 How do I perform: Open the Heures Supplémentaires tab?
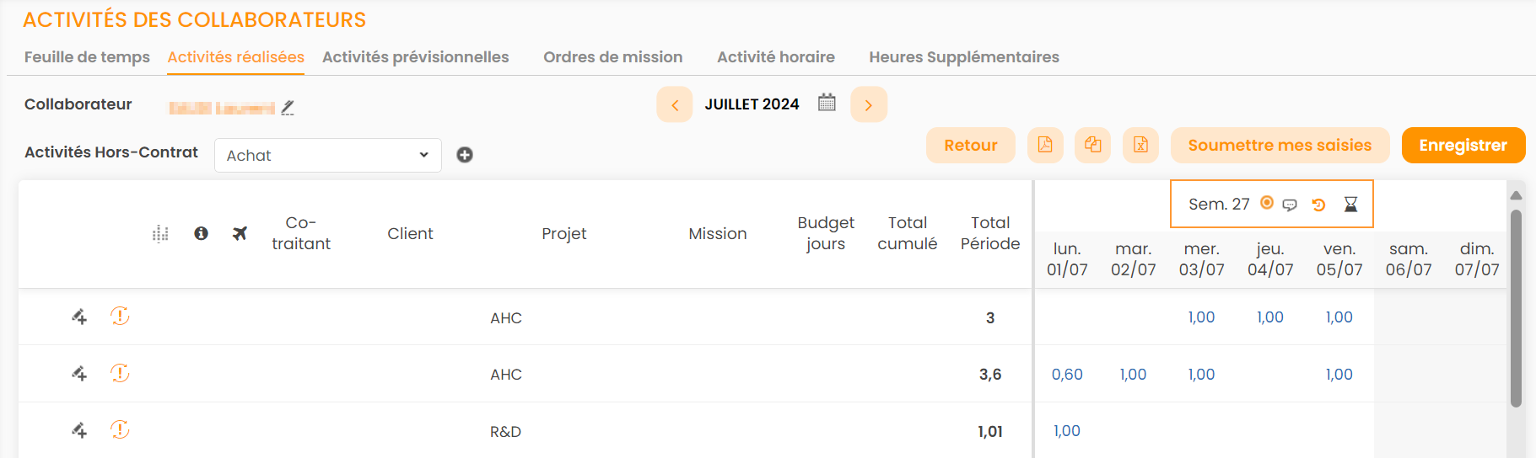coord(964,57)
